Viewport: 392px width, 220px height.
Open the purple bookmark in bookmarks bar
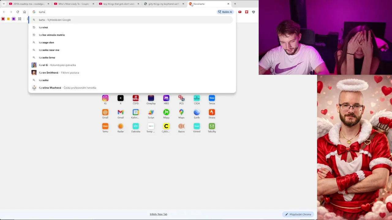point(13,19)
